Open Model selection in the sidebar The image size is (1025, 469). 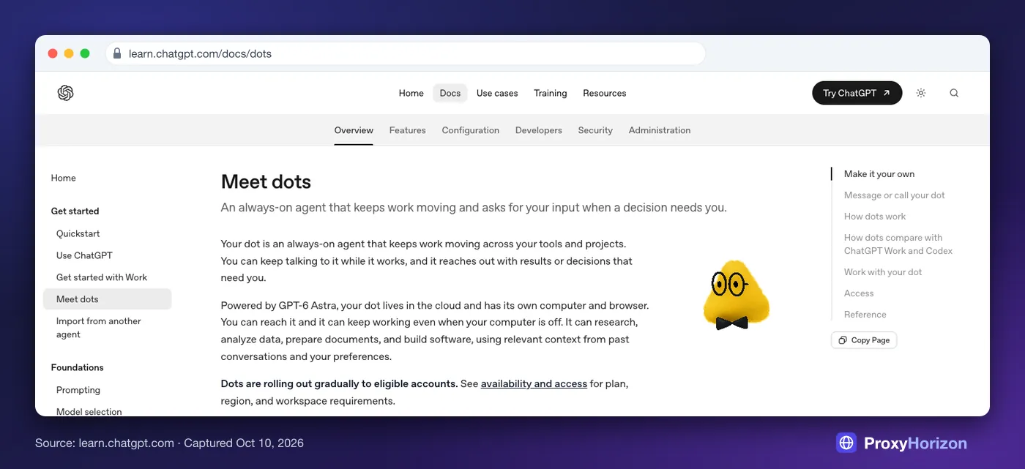pos(89,411)
